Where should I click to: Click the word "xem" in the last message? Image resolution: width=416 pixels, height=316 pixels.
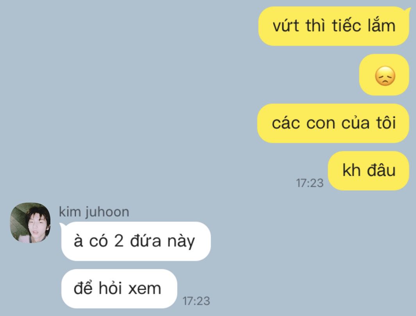(x=145, y=288)
